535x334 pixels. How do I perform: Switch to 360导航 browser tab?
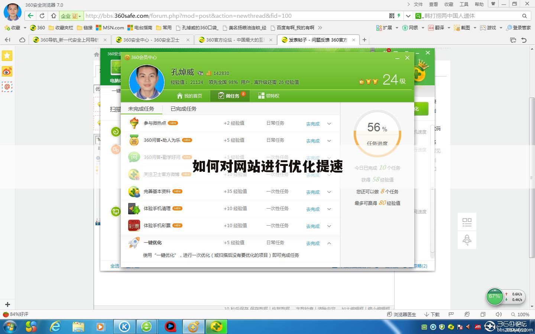click(x=69, y=40)
